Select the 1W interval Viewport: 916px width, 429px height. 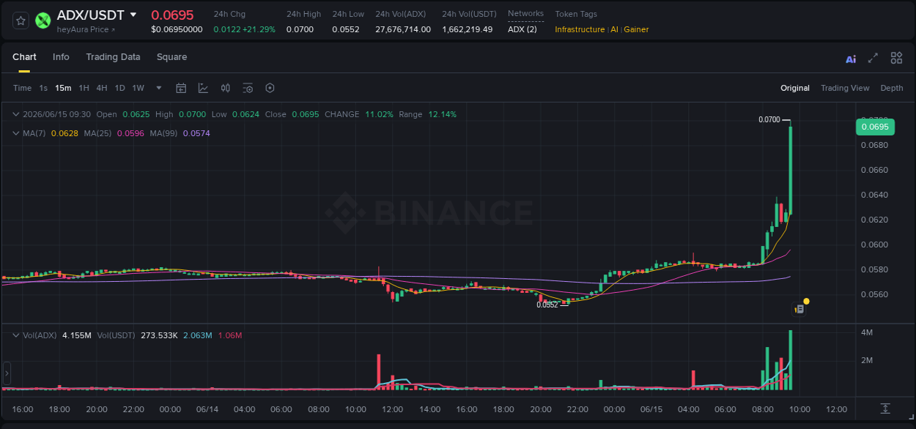(138, 88)
